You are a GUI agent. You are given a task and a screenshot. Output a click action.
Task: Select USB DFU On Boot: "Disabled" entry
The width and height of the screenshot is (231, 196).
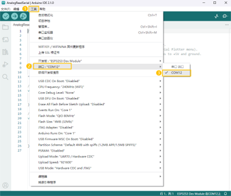(96, 98)
